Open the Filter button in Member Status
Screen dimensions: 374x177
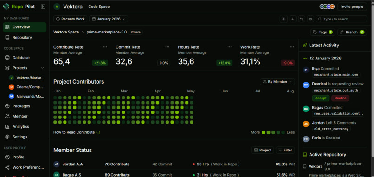click(x=285, y=150)
